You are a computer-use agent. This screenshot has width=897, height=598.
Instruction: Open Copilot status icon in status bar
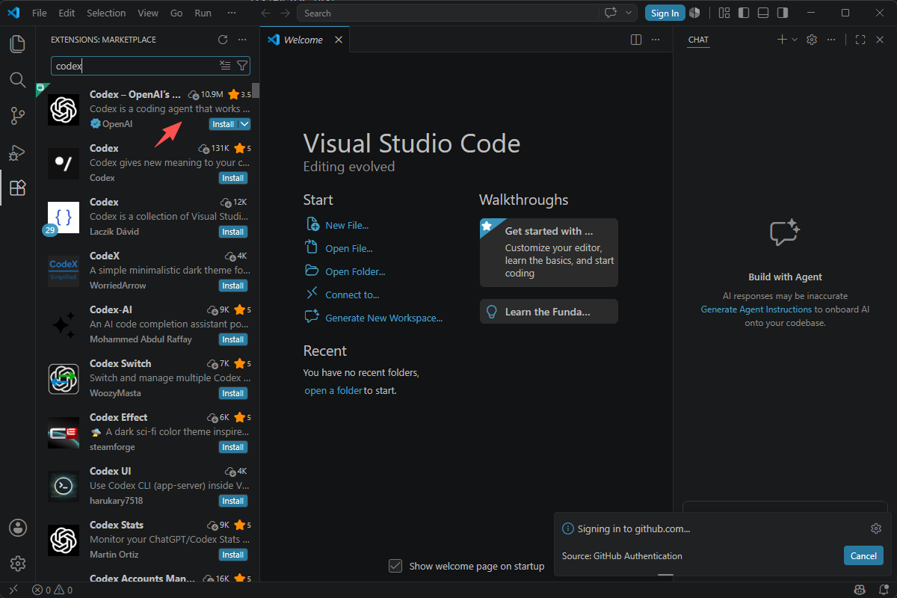[x=860, y=590]
